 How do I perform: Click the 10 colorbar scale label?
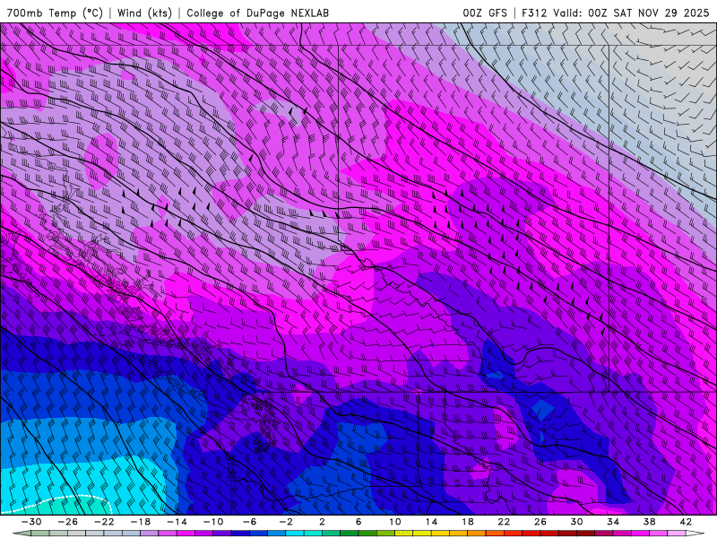point(394,522)
